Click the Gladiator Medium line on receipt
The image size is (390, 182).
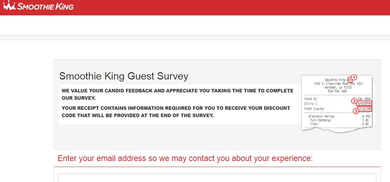point(321,116)
